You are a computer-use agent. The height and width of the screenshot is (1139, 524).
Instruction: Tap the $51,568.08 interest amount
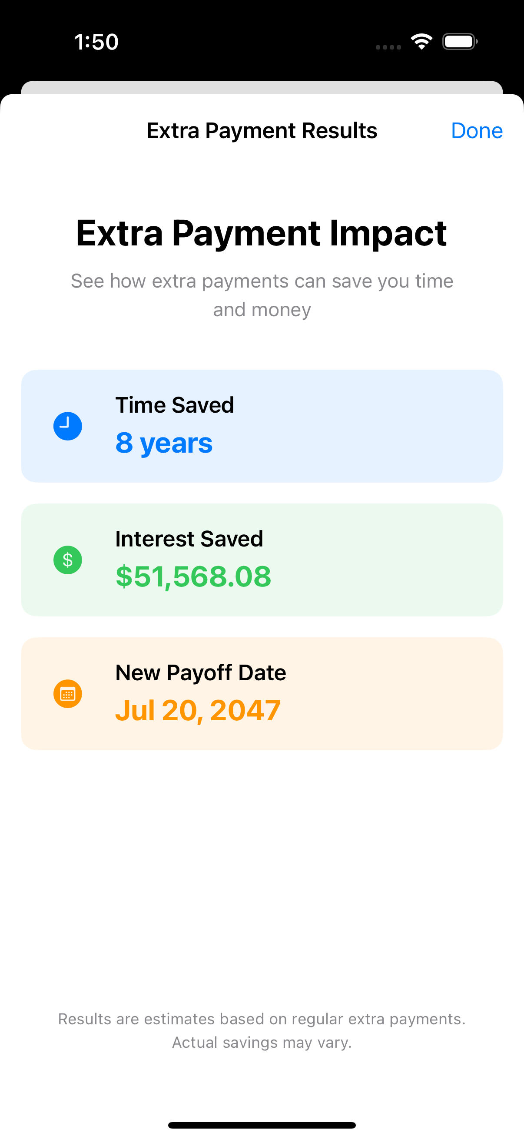pyautogui.click(x=193, y=576)
